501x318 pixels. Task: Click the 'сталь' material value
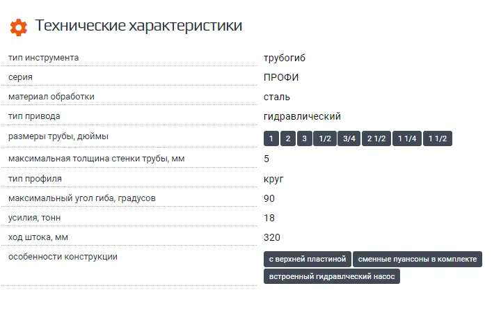[x=277, y=97]
